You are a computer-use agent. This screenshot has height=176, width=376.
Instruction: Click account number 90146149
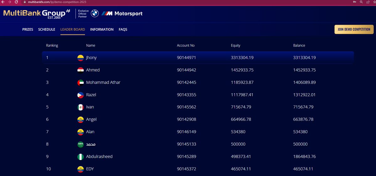click(x=186, y=132)
